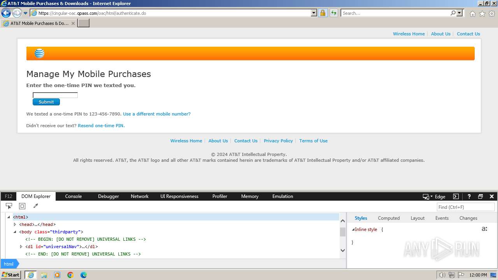Click the search magnifier icon
The width and height of the screenshot is (498, 280).
(x=453, y=13)
